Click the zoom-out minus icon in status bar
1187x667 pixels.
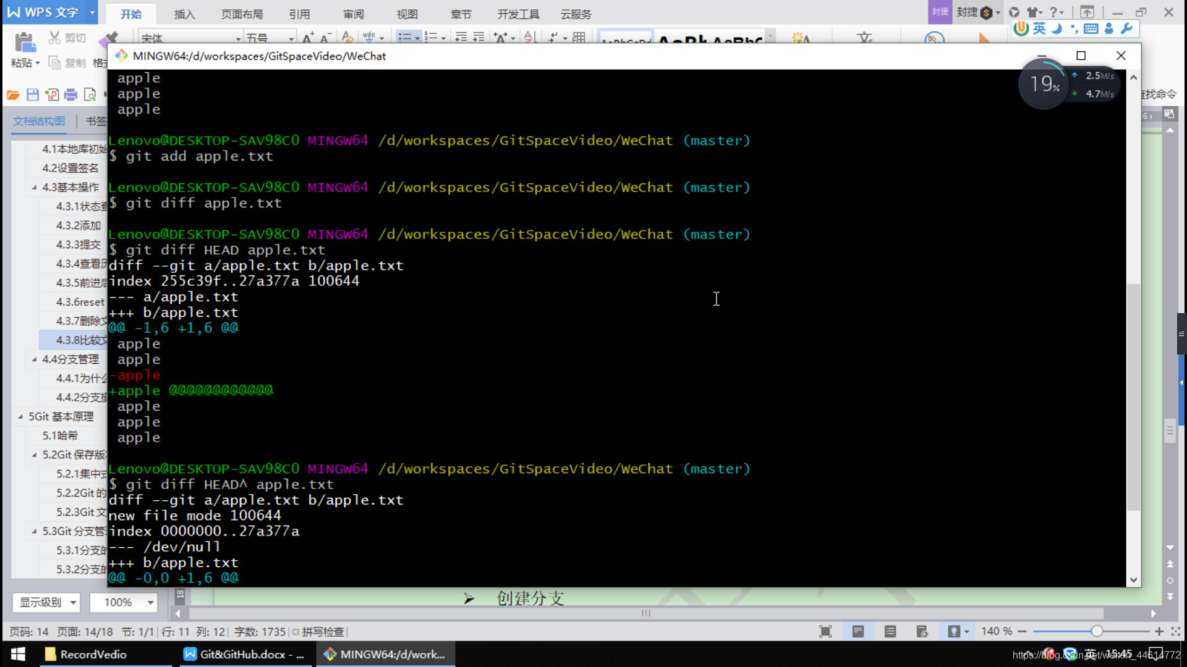point(1022,631)
